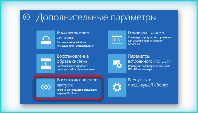Select "Восстановление образа системы" title
The width and height of the screenshot is (198, 113).
(73, 59)
